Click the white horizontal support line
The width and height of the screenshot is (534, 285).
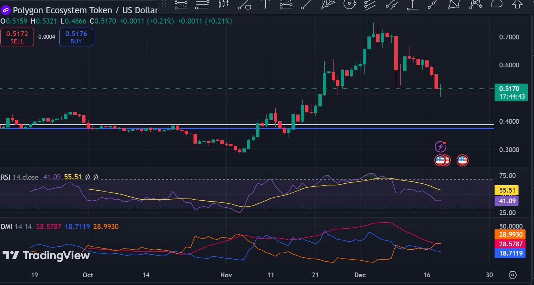[x=247, y=125]
